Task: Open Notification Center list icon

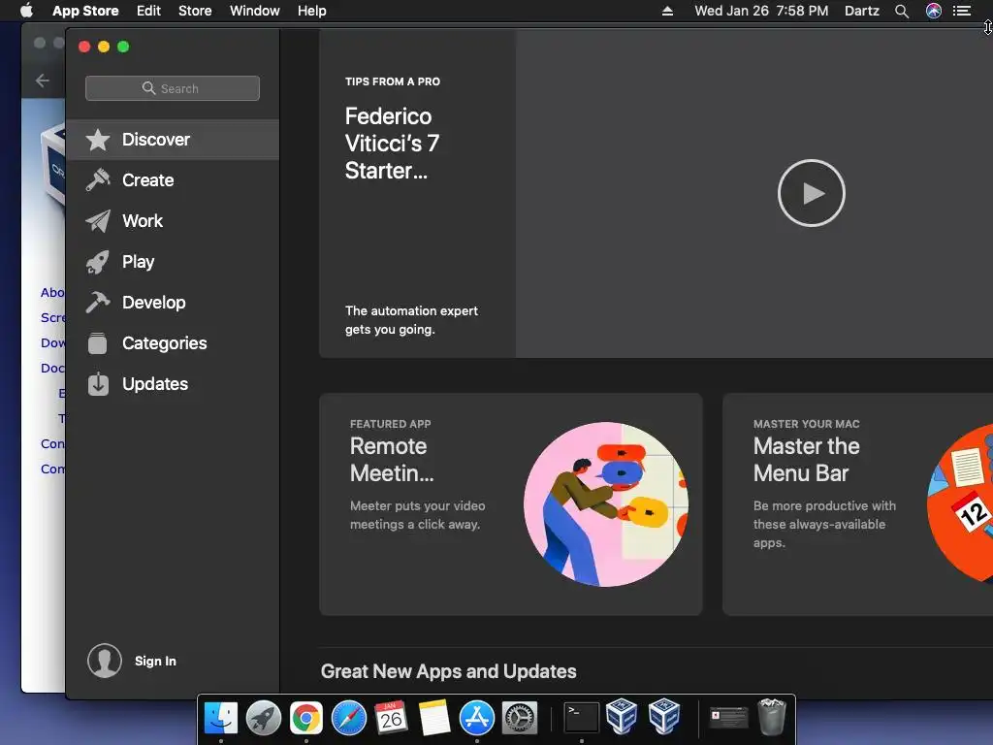Action: [x=962, y=11]
